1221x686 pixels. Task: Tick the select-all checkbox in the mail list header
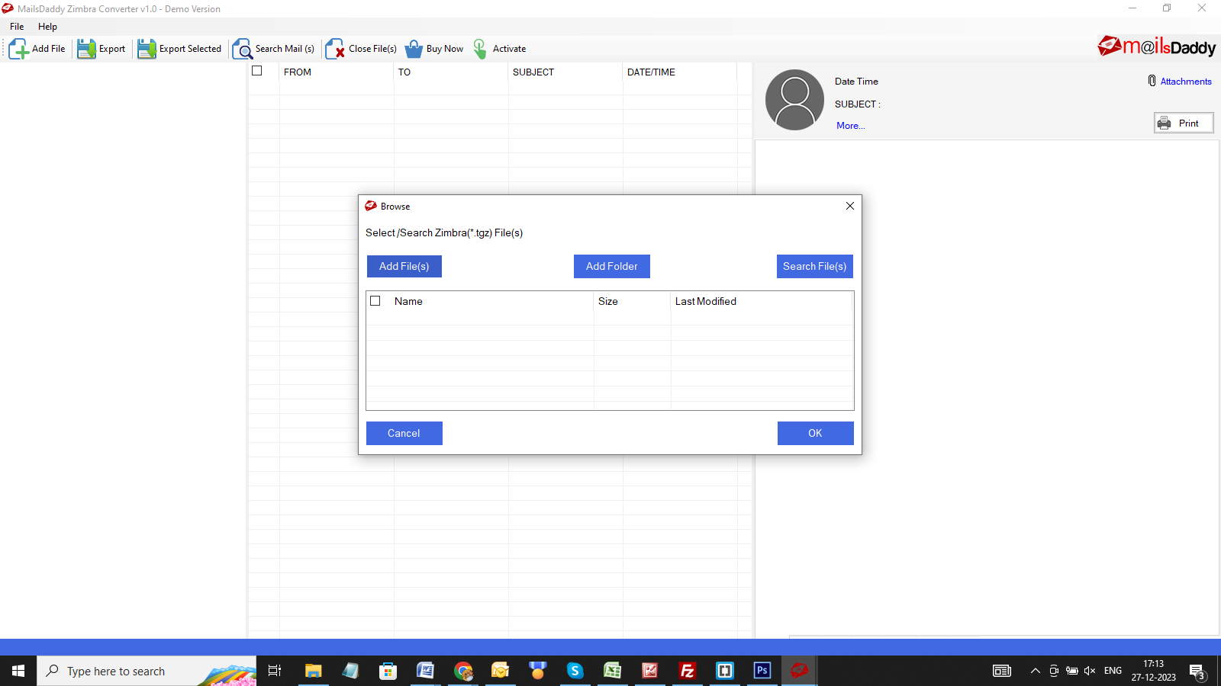click(257, 71)
